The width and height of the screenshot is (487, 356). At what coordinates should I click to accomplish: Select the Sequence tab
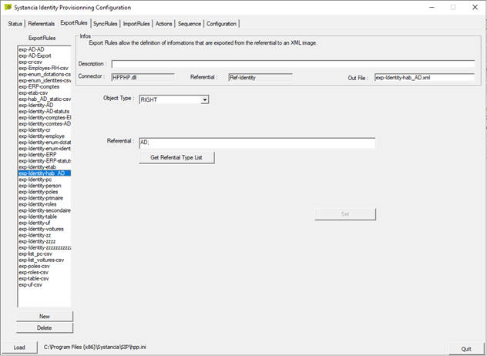pos(190,24)
